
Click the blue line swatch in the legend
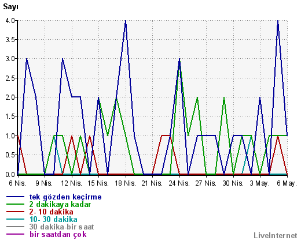click(16, 197)
